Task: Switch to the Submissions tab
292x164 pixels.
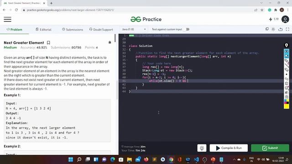Action: click(73, 29)
